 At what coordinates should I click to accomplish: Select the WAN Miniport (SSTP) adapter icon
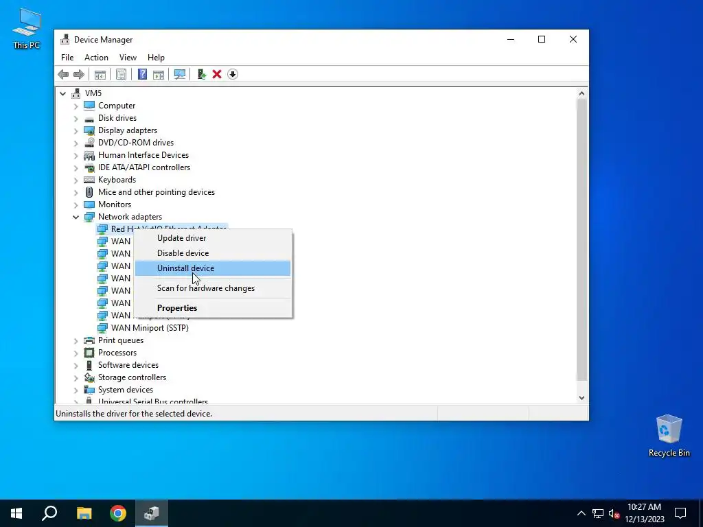coord(103,327)
